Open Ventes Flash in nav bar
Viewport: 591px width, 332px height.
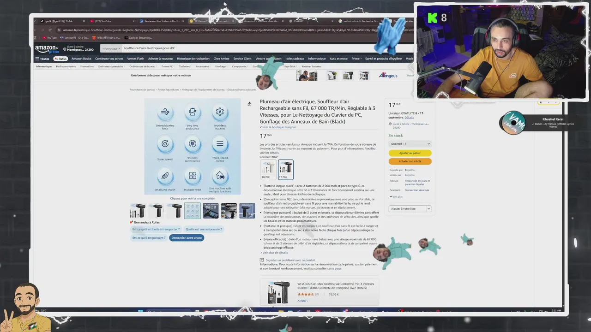[136, 59]
